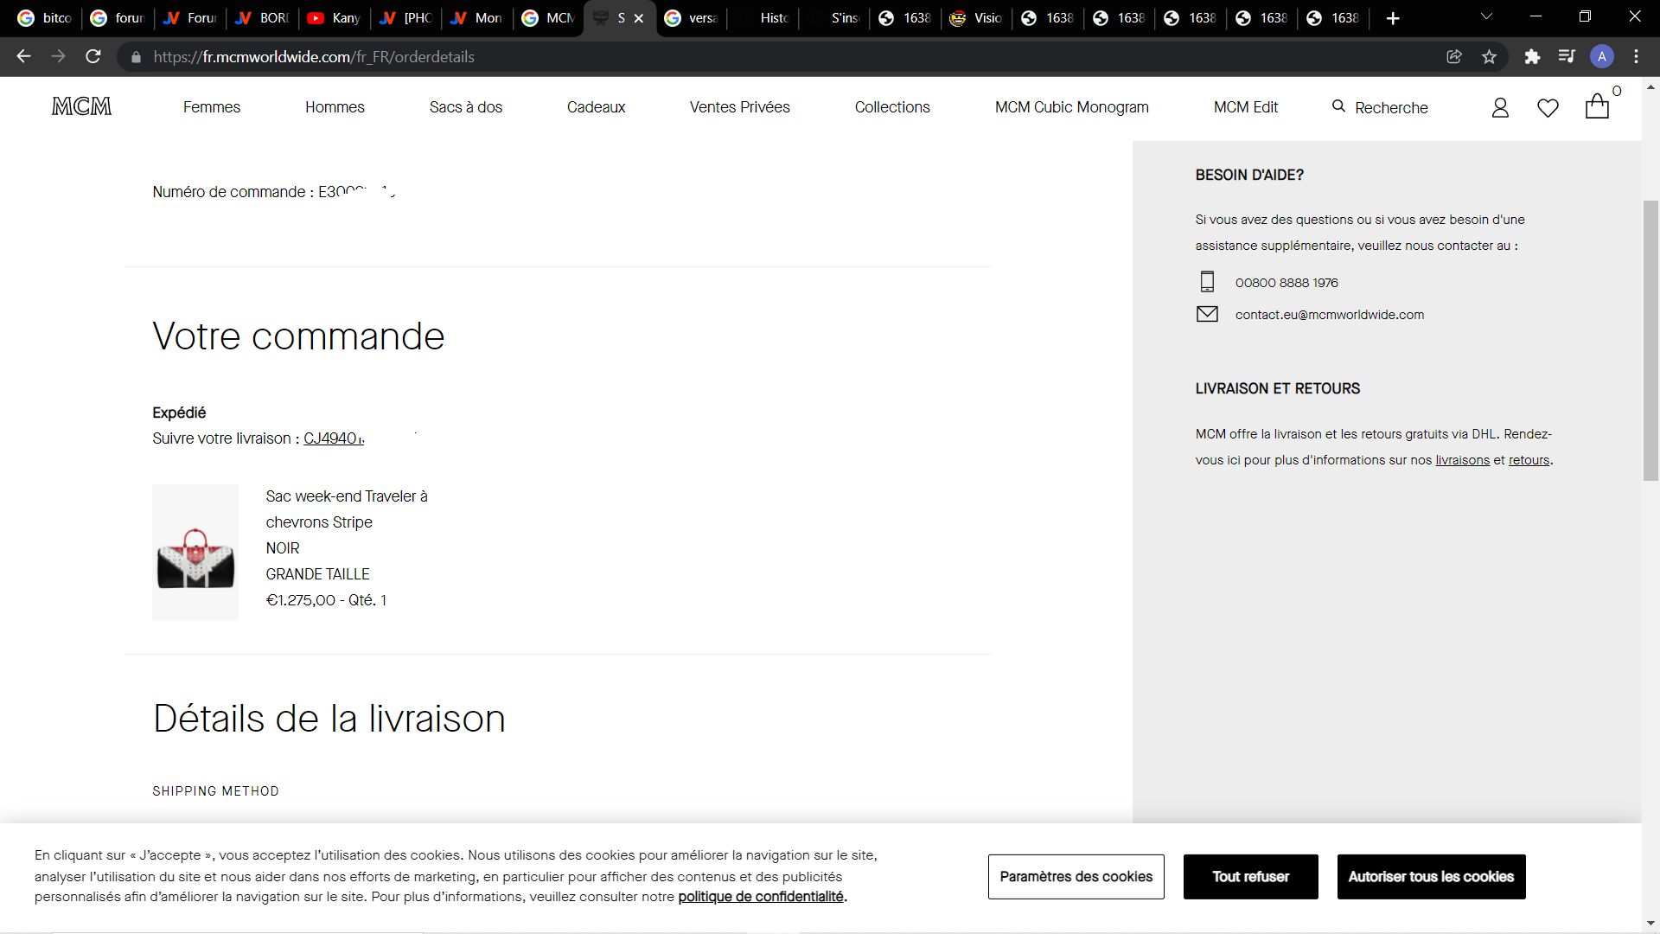1660x934 pixels.
Task: Open the account profile icon
Action: click(1500, 107)
